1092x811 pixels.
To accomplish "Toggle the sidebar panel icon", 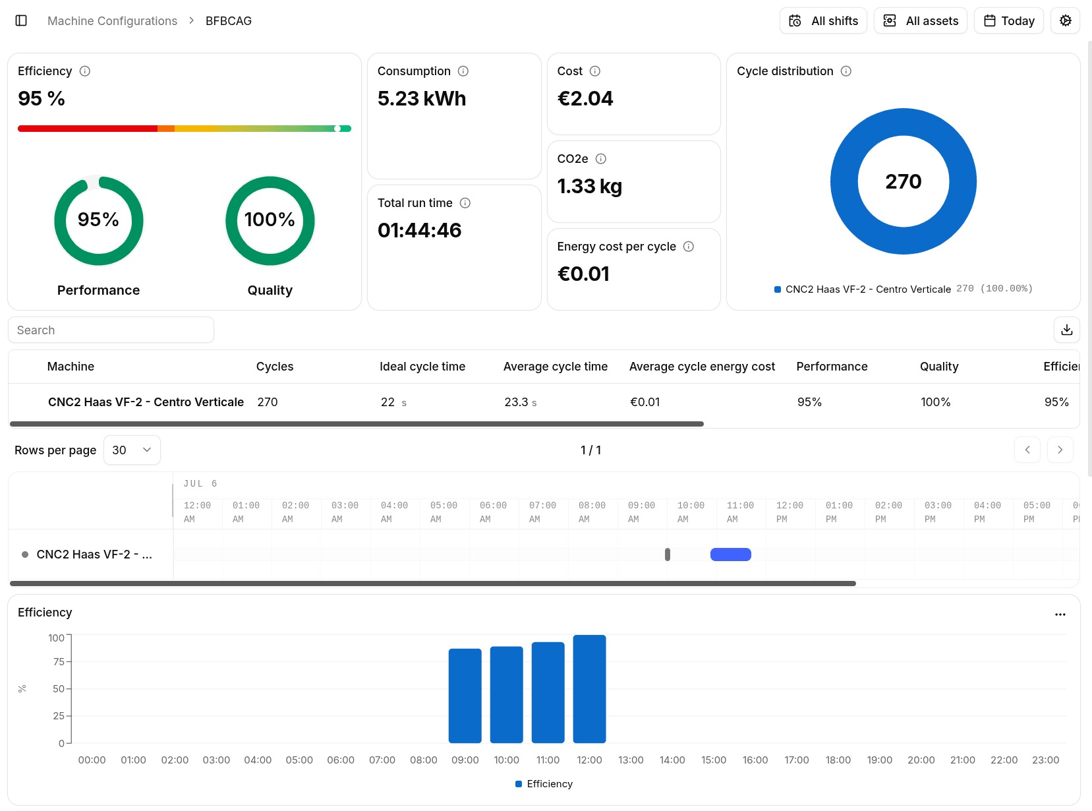I will [21, 20].
